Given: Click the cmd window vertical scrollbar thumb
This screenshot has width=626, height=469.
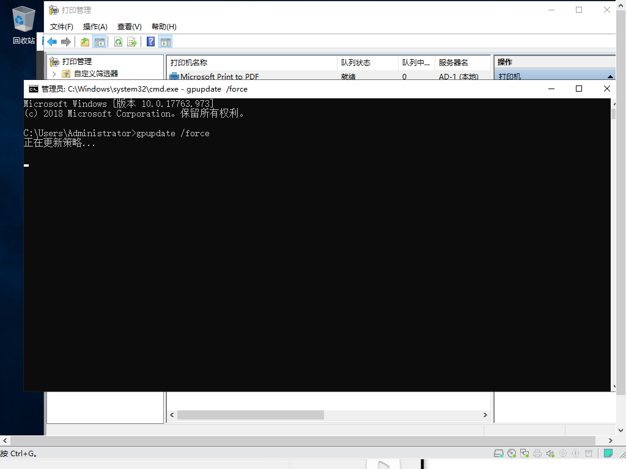Looking at the screenshot, I should coord(613,114).
